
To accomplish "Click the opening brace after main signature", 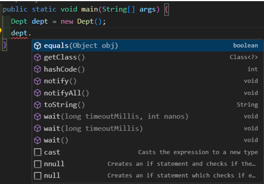I will 166,10.
